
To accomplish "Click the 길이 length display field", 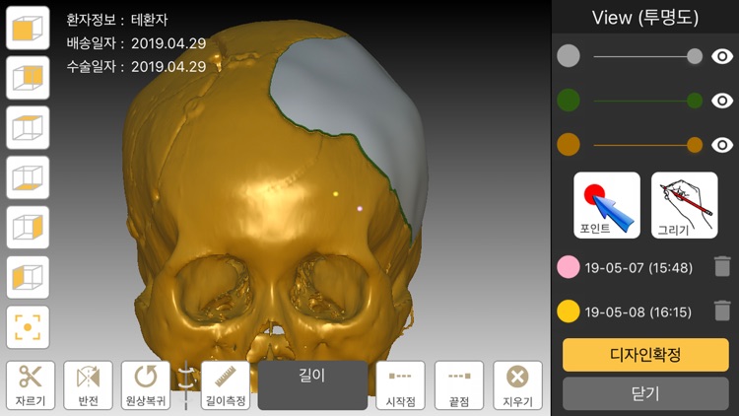I will (312, 385).
